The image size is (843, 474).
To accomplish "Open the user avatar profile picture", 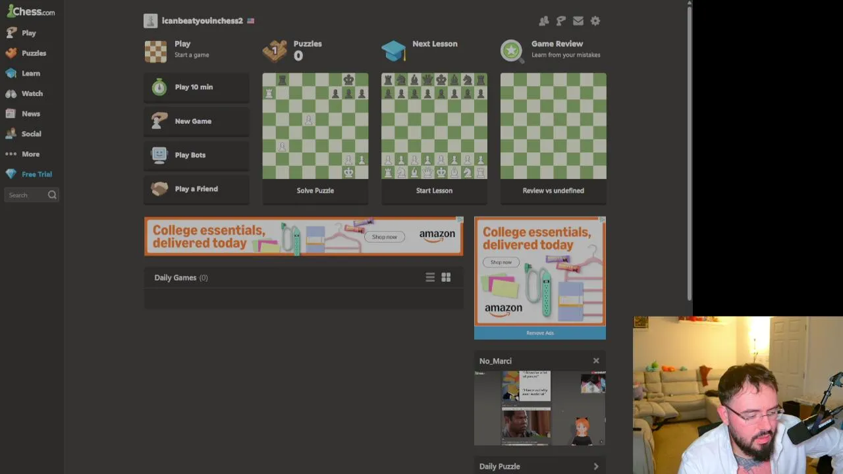I will pos(151,21).
